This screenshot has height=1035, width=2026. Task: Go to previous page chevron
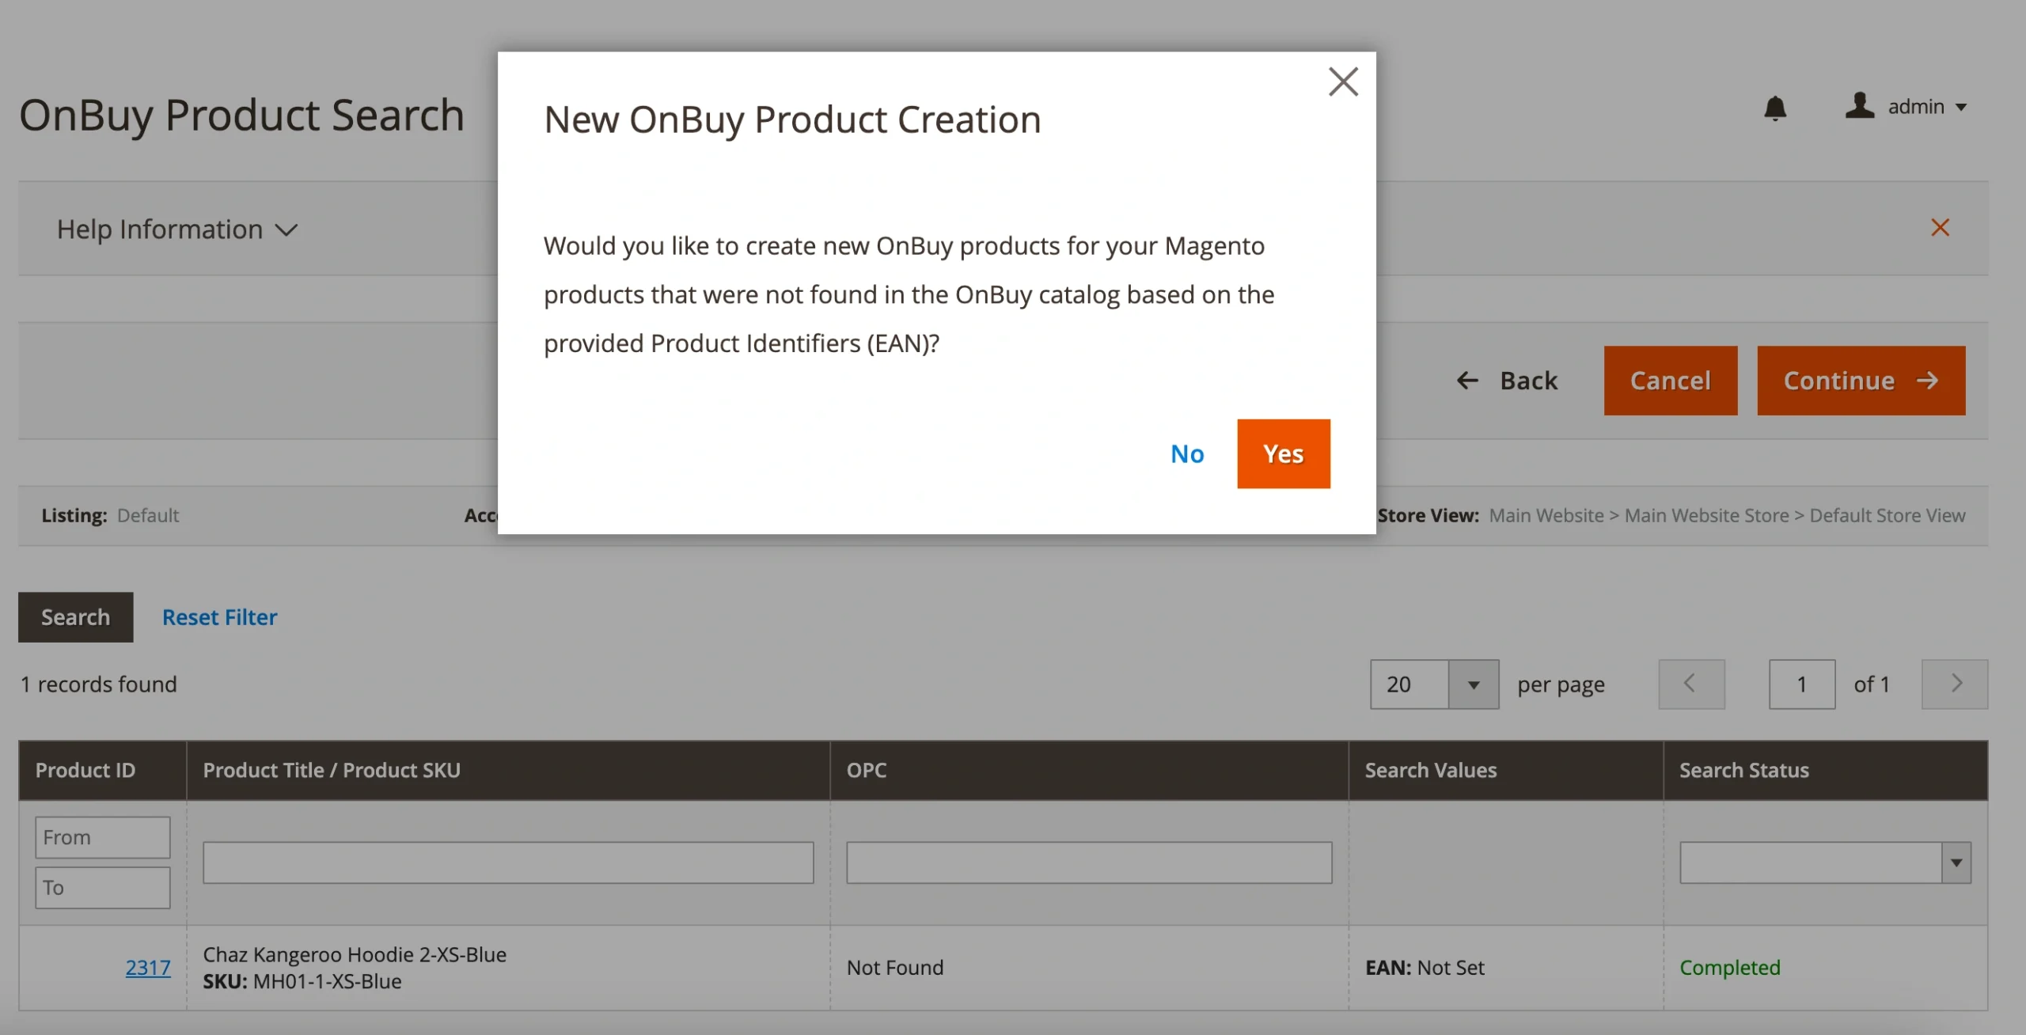pyautogui.click(x=1691, y=684)
